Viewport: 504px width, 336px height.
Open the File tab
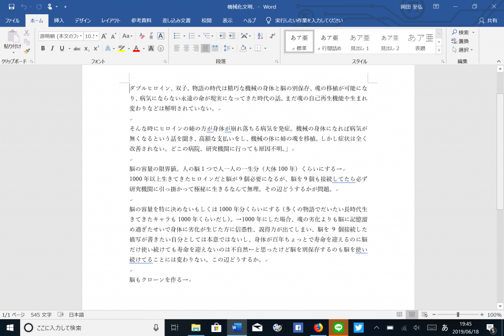pyautogui.click(x=12, y=21)
